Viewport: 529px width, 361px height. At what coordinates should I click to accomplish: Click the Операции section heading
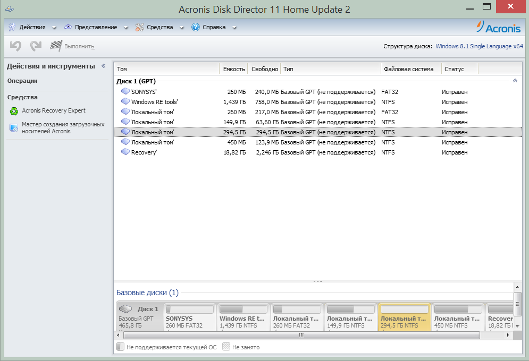[x=22, y=81]
